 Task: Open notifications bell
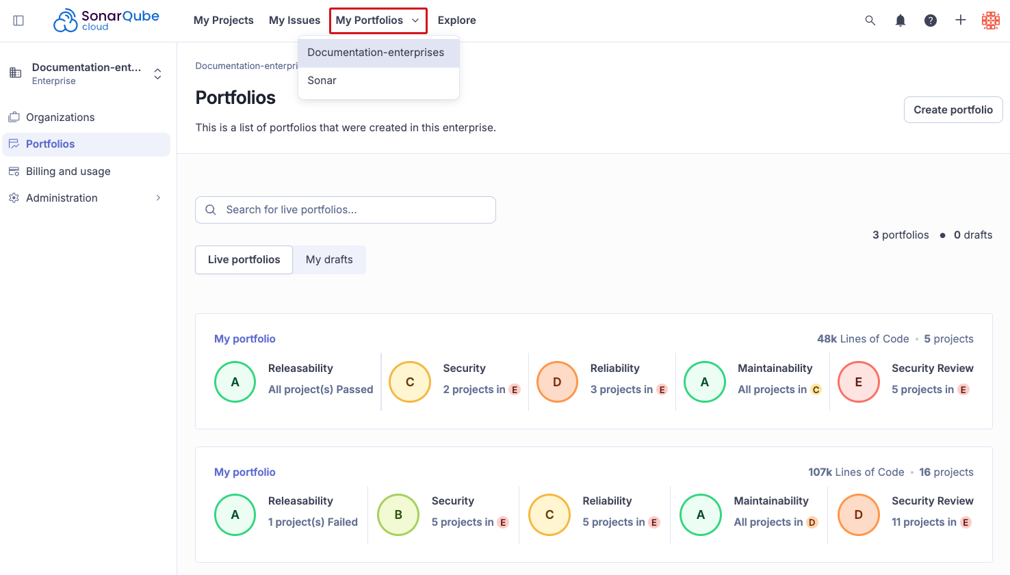901,21
